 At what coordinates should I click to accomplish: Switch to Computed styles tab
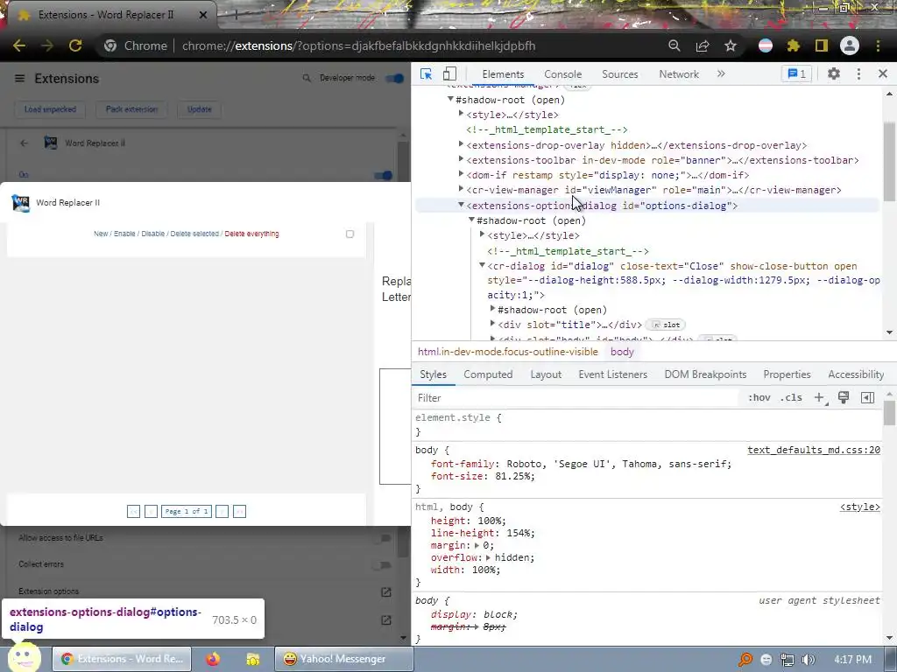[x=488, y=374]
